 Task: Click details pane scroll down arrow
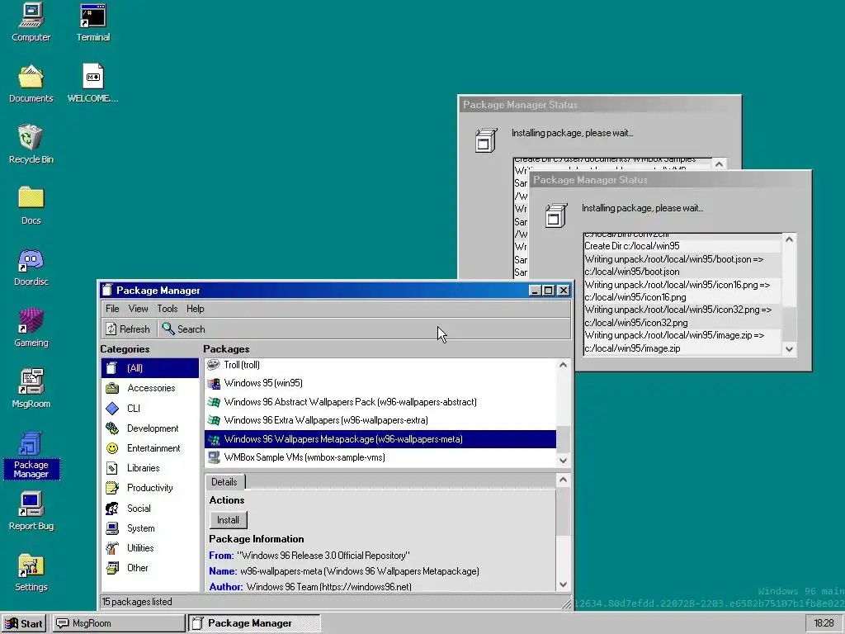pos(563,584)
